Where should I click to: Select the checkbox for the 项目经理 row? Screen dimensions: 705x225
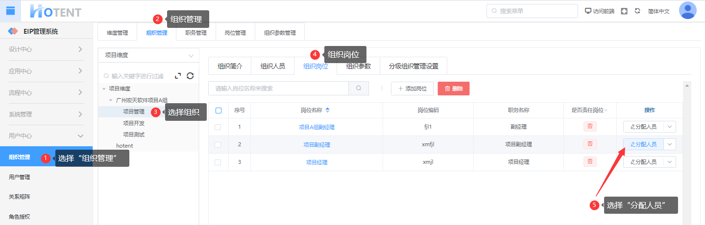(x=218, y=162)
